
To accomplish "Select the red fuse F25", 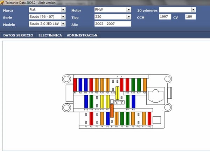I will (x=127, y=85).
